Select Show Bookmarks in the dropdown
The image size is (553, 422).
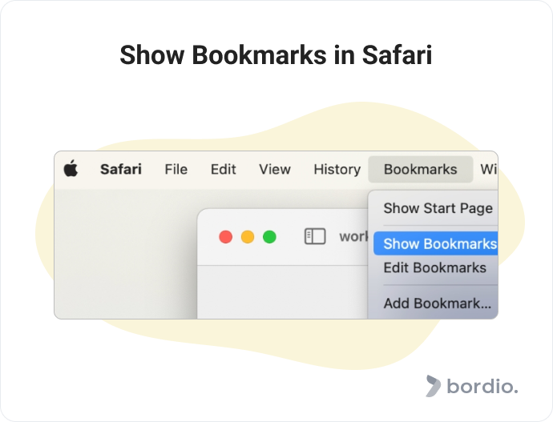436,243
